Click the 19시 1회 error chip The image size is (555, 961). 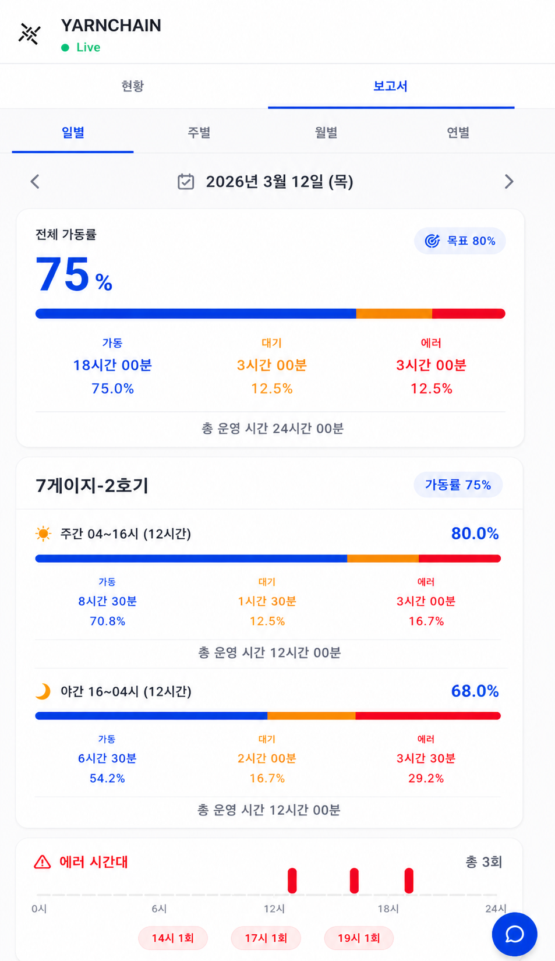359,938
